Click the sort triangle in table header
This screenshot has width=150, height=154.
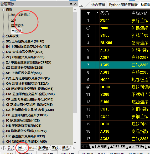tap(88, 13)
